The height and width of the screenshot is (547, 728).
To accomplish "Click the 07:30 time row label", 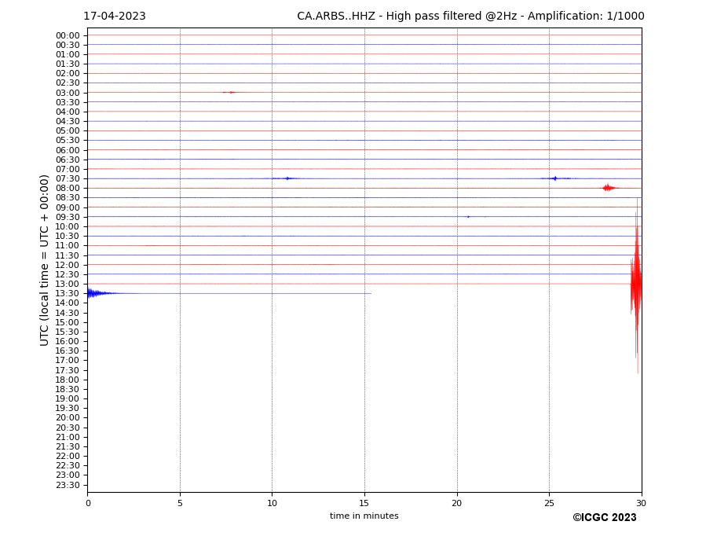I will coord(68,179).
